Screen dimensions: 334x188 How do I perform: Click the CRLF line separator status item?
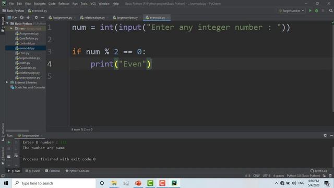[256, 175]
